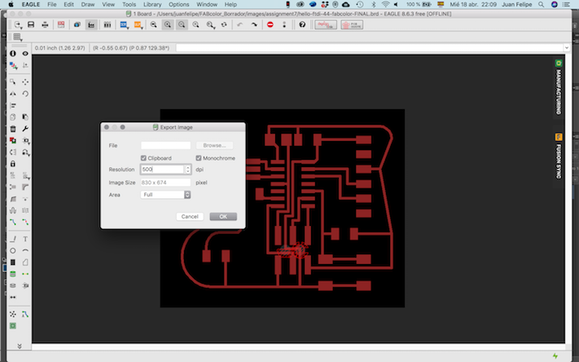Click the Undo arrow in the toolbar
The width and height of the screenshot is (579, 362).
click(239, 25)
